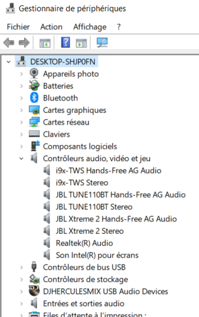This screenshot has width=199, height=317.
Task: Expand DJHERCULESMIX USB Audio Devices
Action: (21, 292)
